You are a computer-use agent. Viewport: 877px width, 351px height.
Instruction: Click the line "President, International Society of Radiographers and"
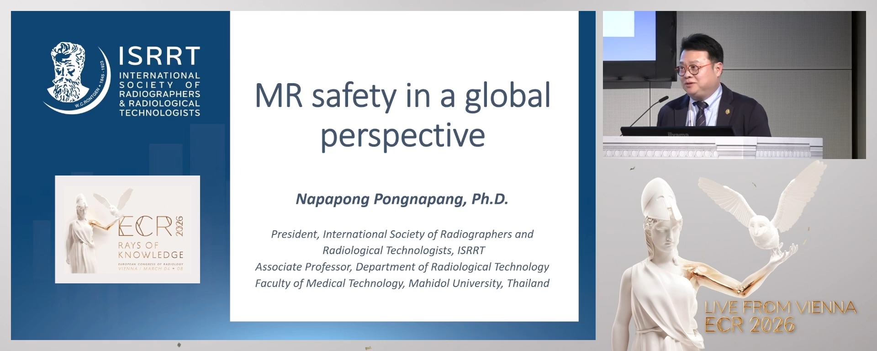[x=402, y=234]
